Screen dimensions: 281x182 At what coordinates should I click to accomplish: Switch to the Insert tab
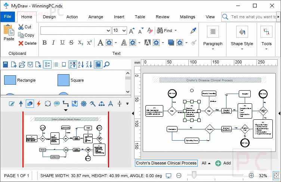119,17
